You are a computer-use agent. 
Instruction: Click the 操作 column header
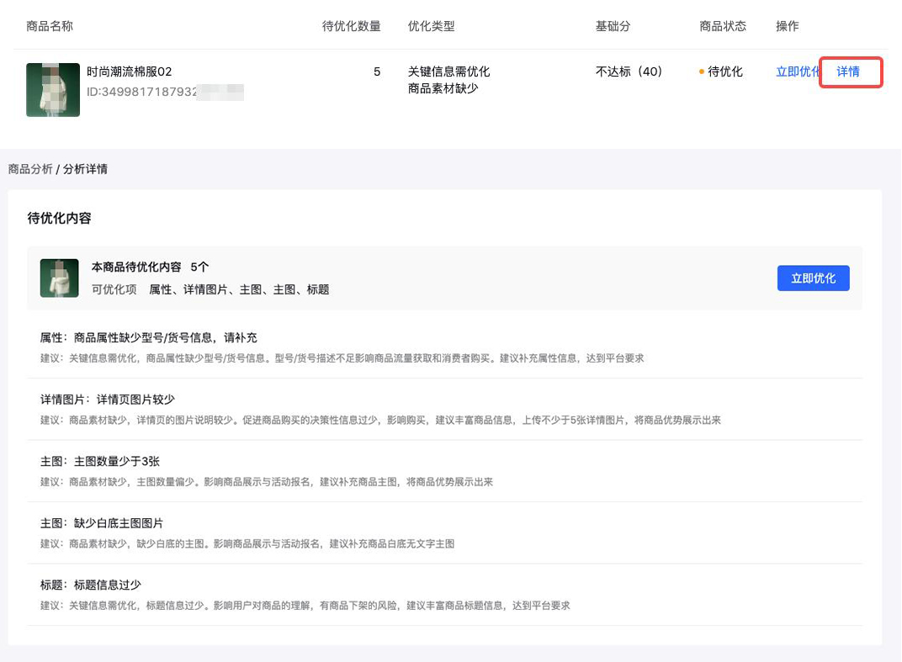tap(787, 26)
